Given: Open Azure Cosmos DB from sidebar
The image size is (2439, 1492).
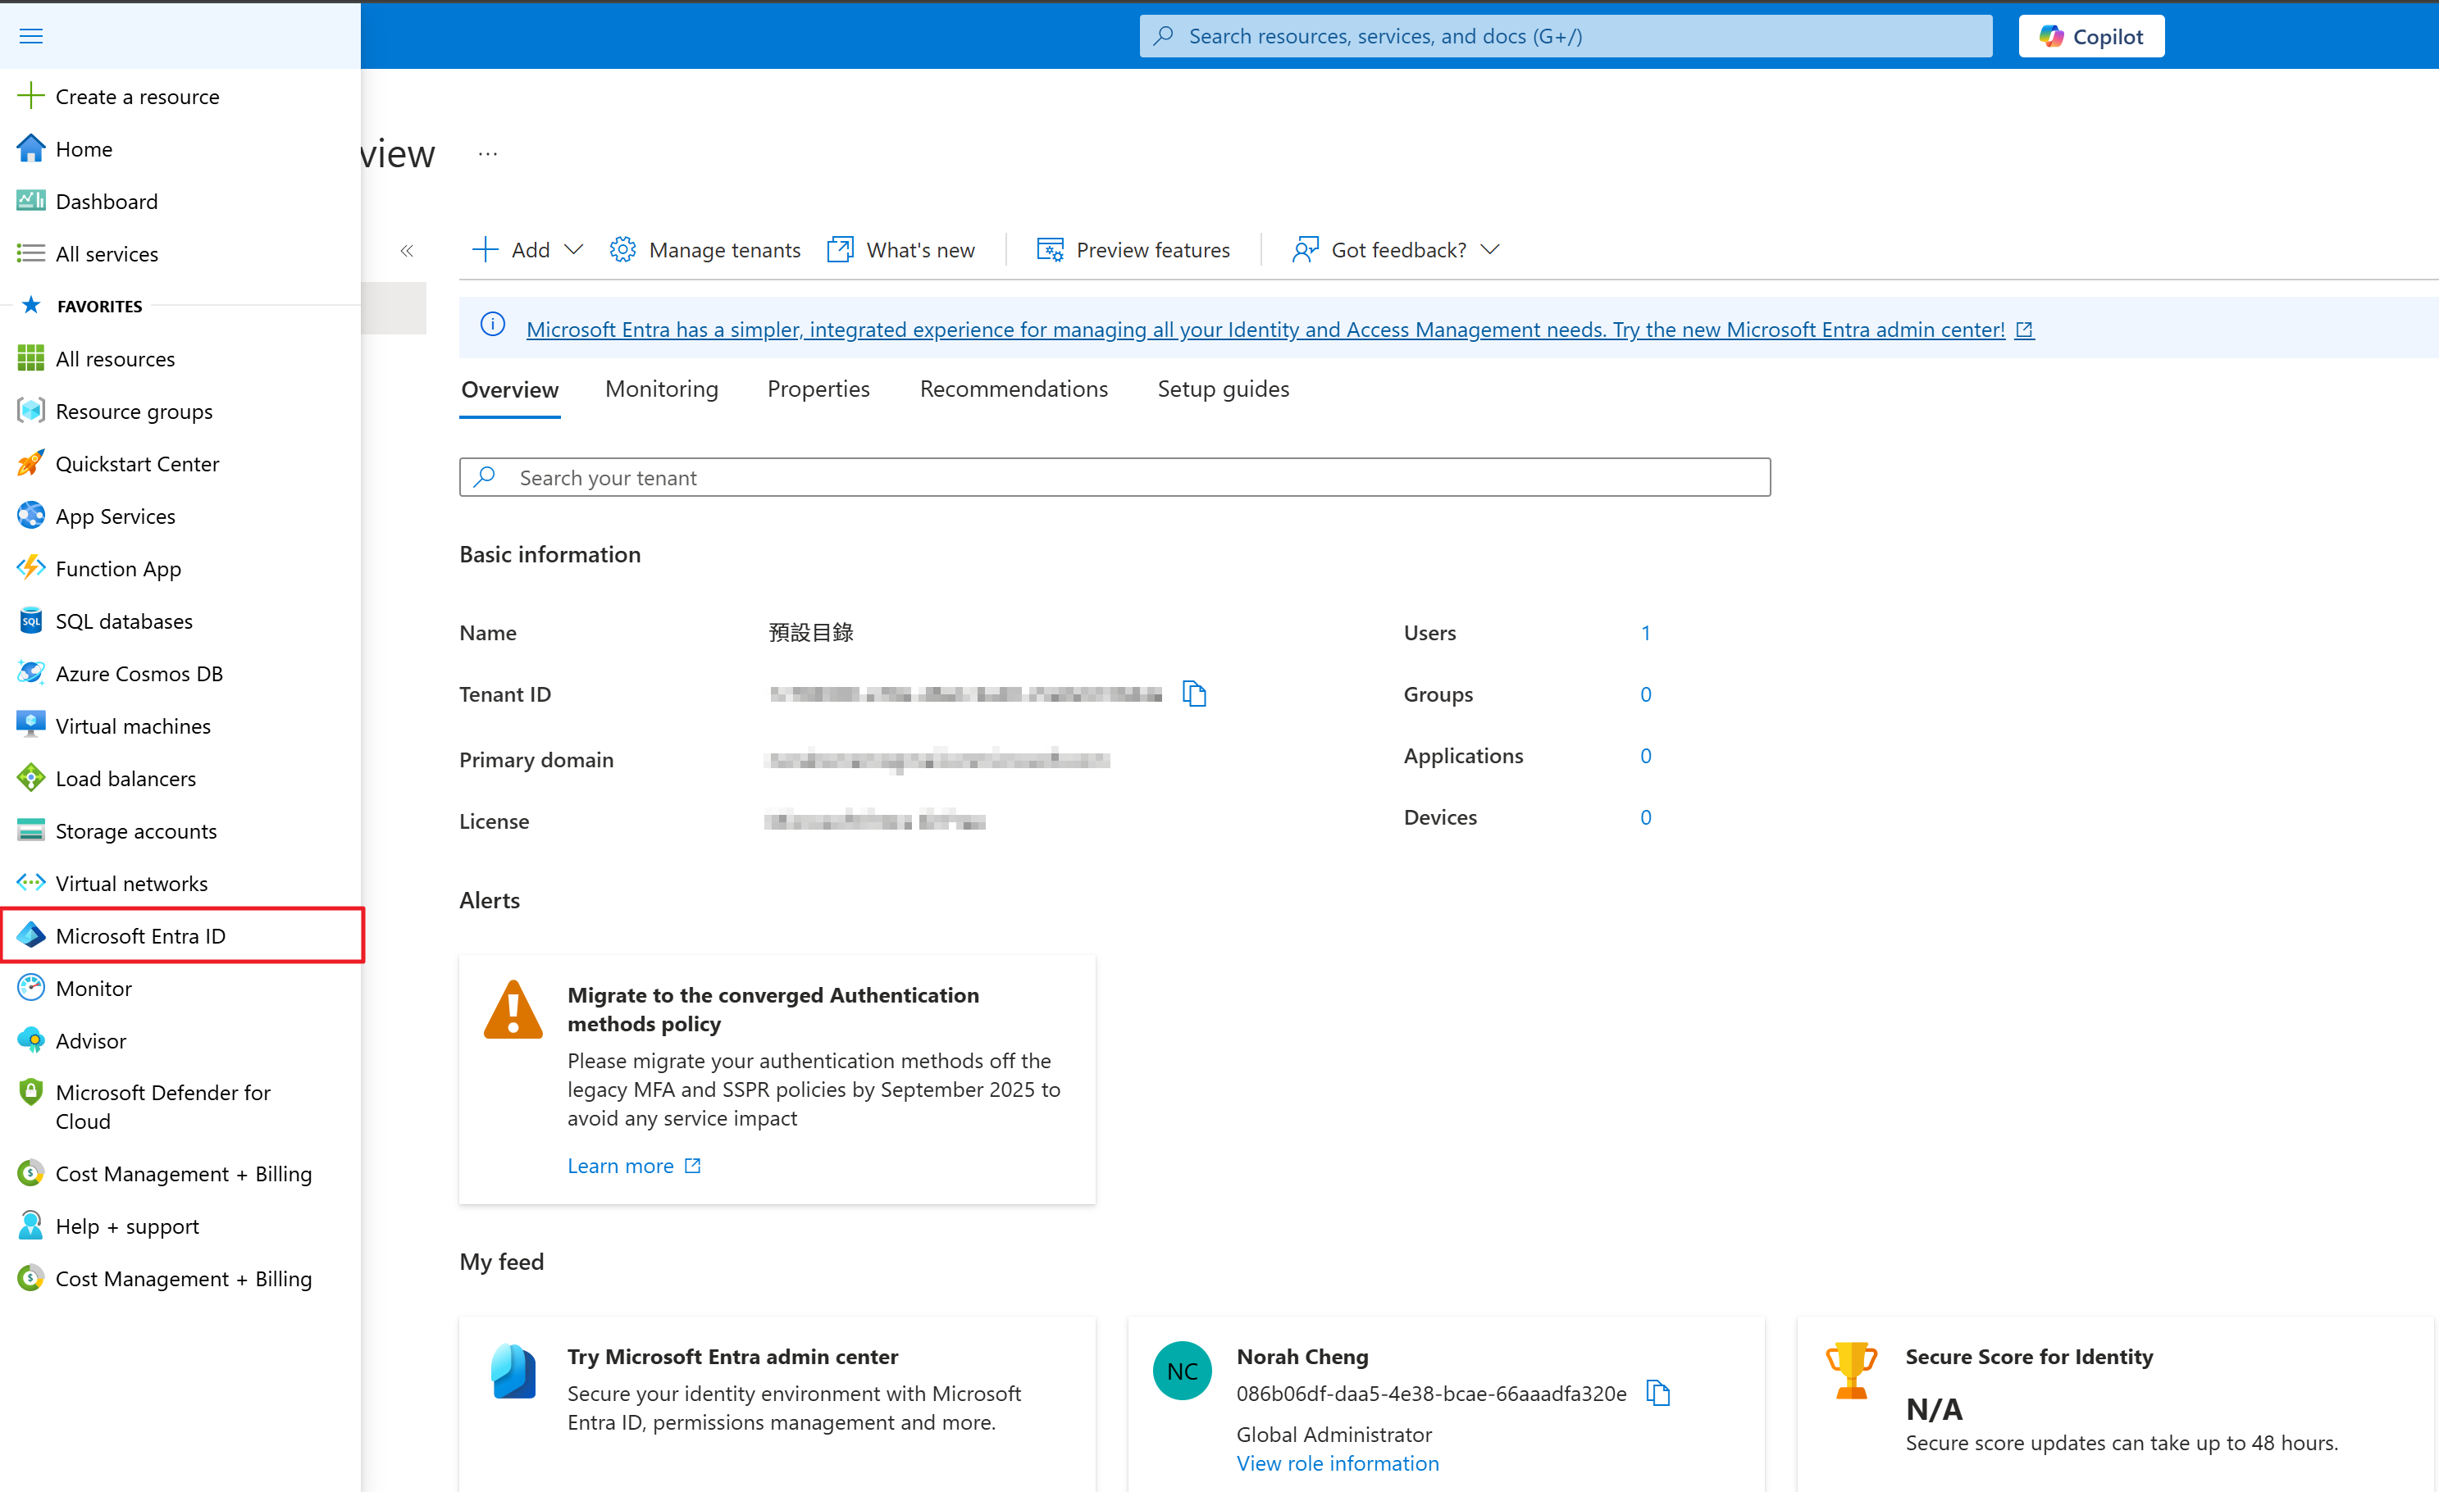Looking at the screenshot, I should click(x=139, y=673).
